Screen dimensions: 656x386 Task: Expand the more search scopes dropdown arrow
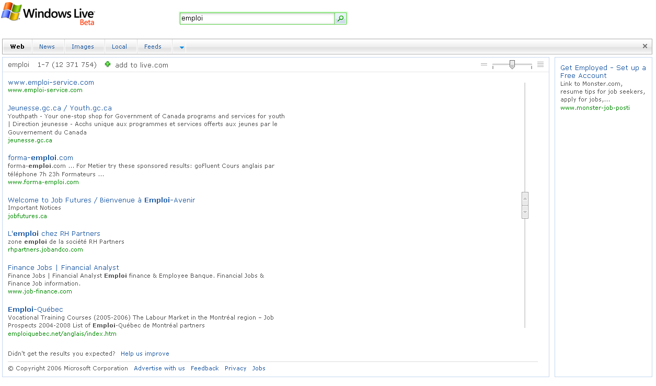coord(181,47)
